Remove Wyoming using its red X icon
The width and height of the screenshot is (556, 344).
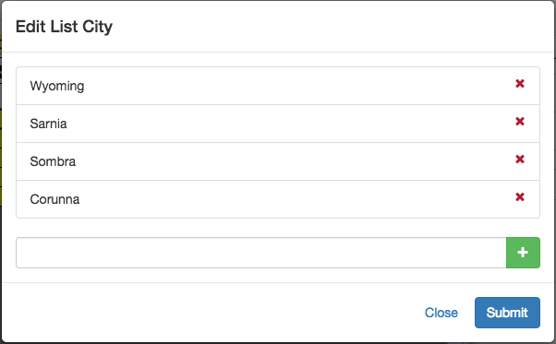tap(520, 84)
